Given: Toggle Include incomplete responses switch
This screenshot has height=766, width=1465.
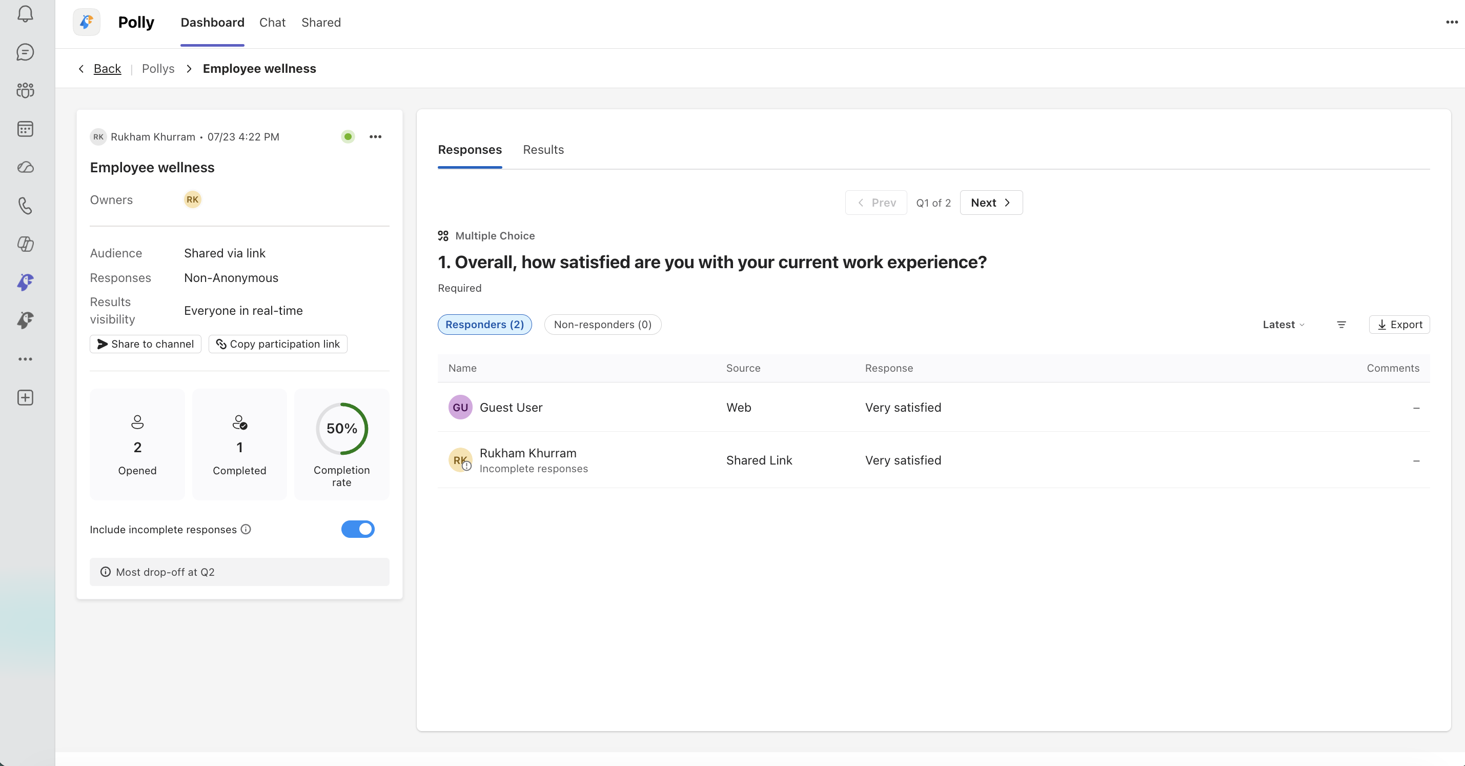Looking at the screenshot, I should click(358, 530).
